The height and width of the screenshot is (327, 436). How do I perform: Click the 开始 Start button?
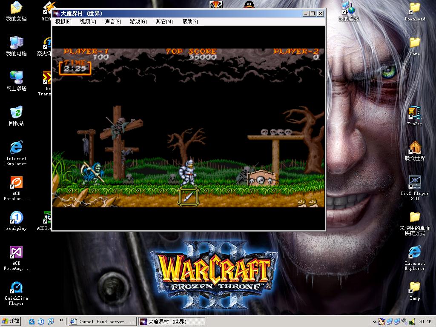(x=11, y=321)
